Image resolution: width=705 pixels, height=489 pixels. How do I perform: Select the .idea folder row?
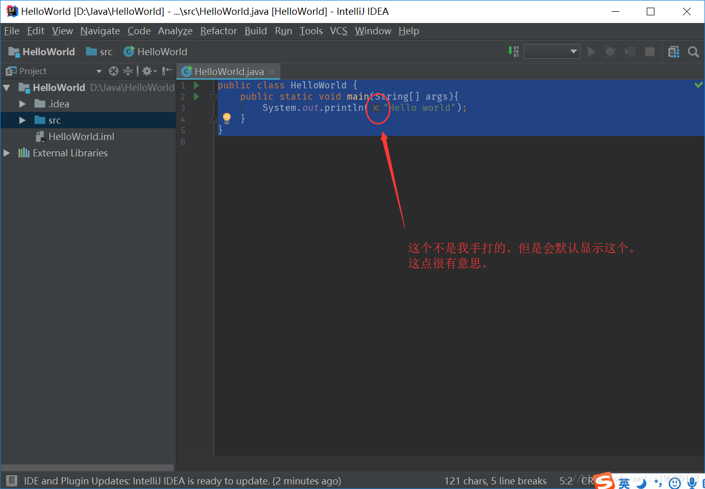tap(88, 104)
